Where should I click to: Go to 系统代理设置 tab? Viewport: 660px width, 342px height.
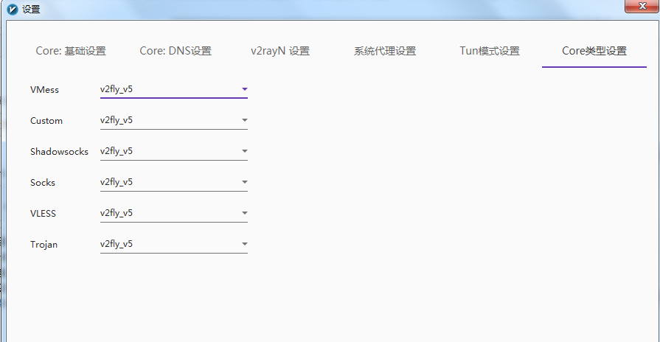pyautogui.click(x=385, y=52)
